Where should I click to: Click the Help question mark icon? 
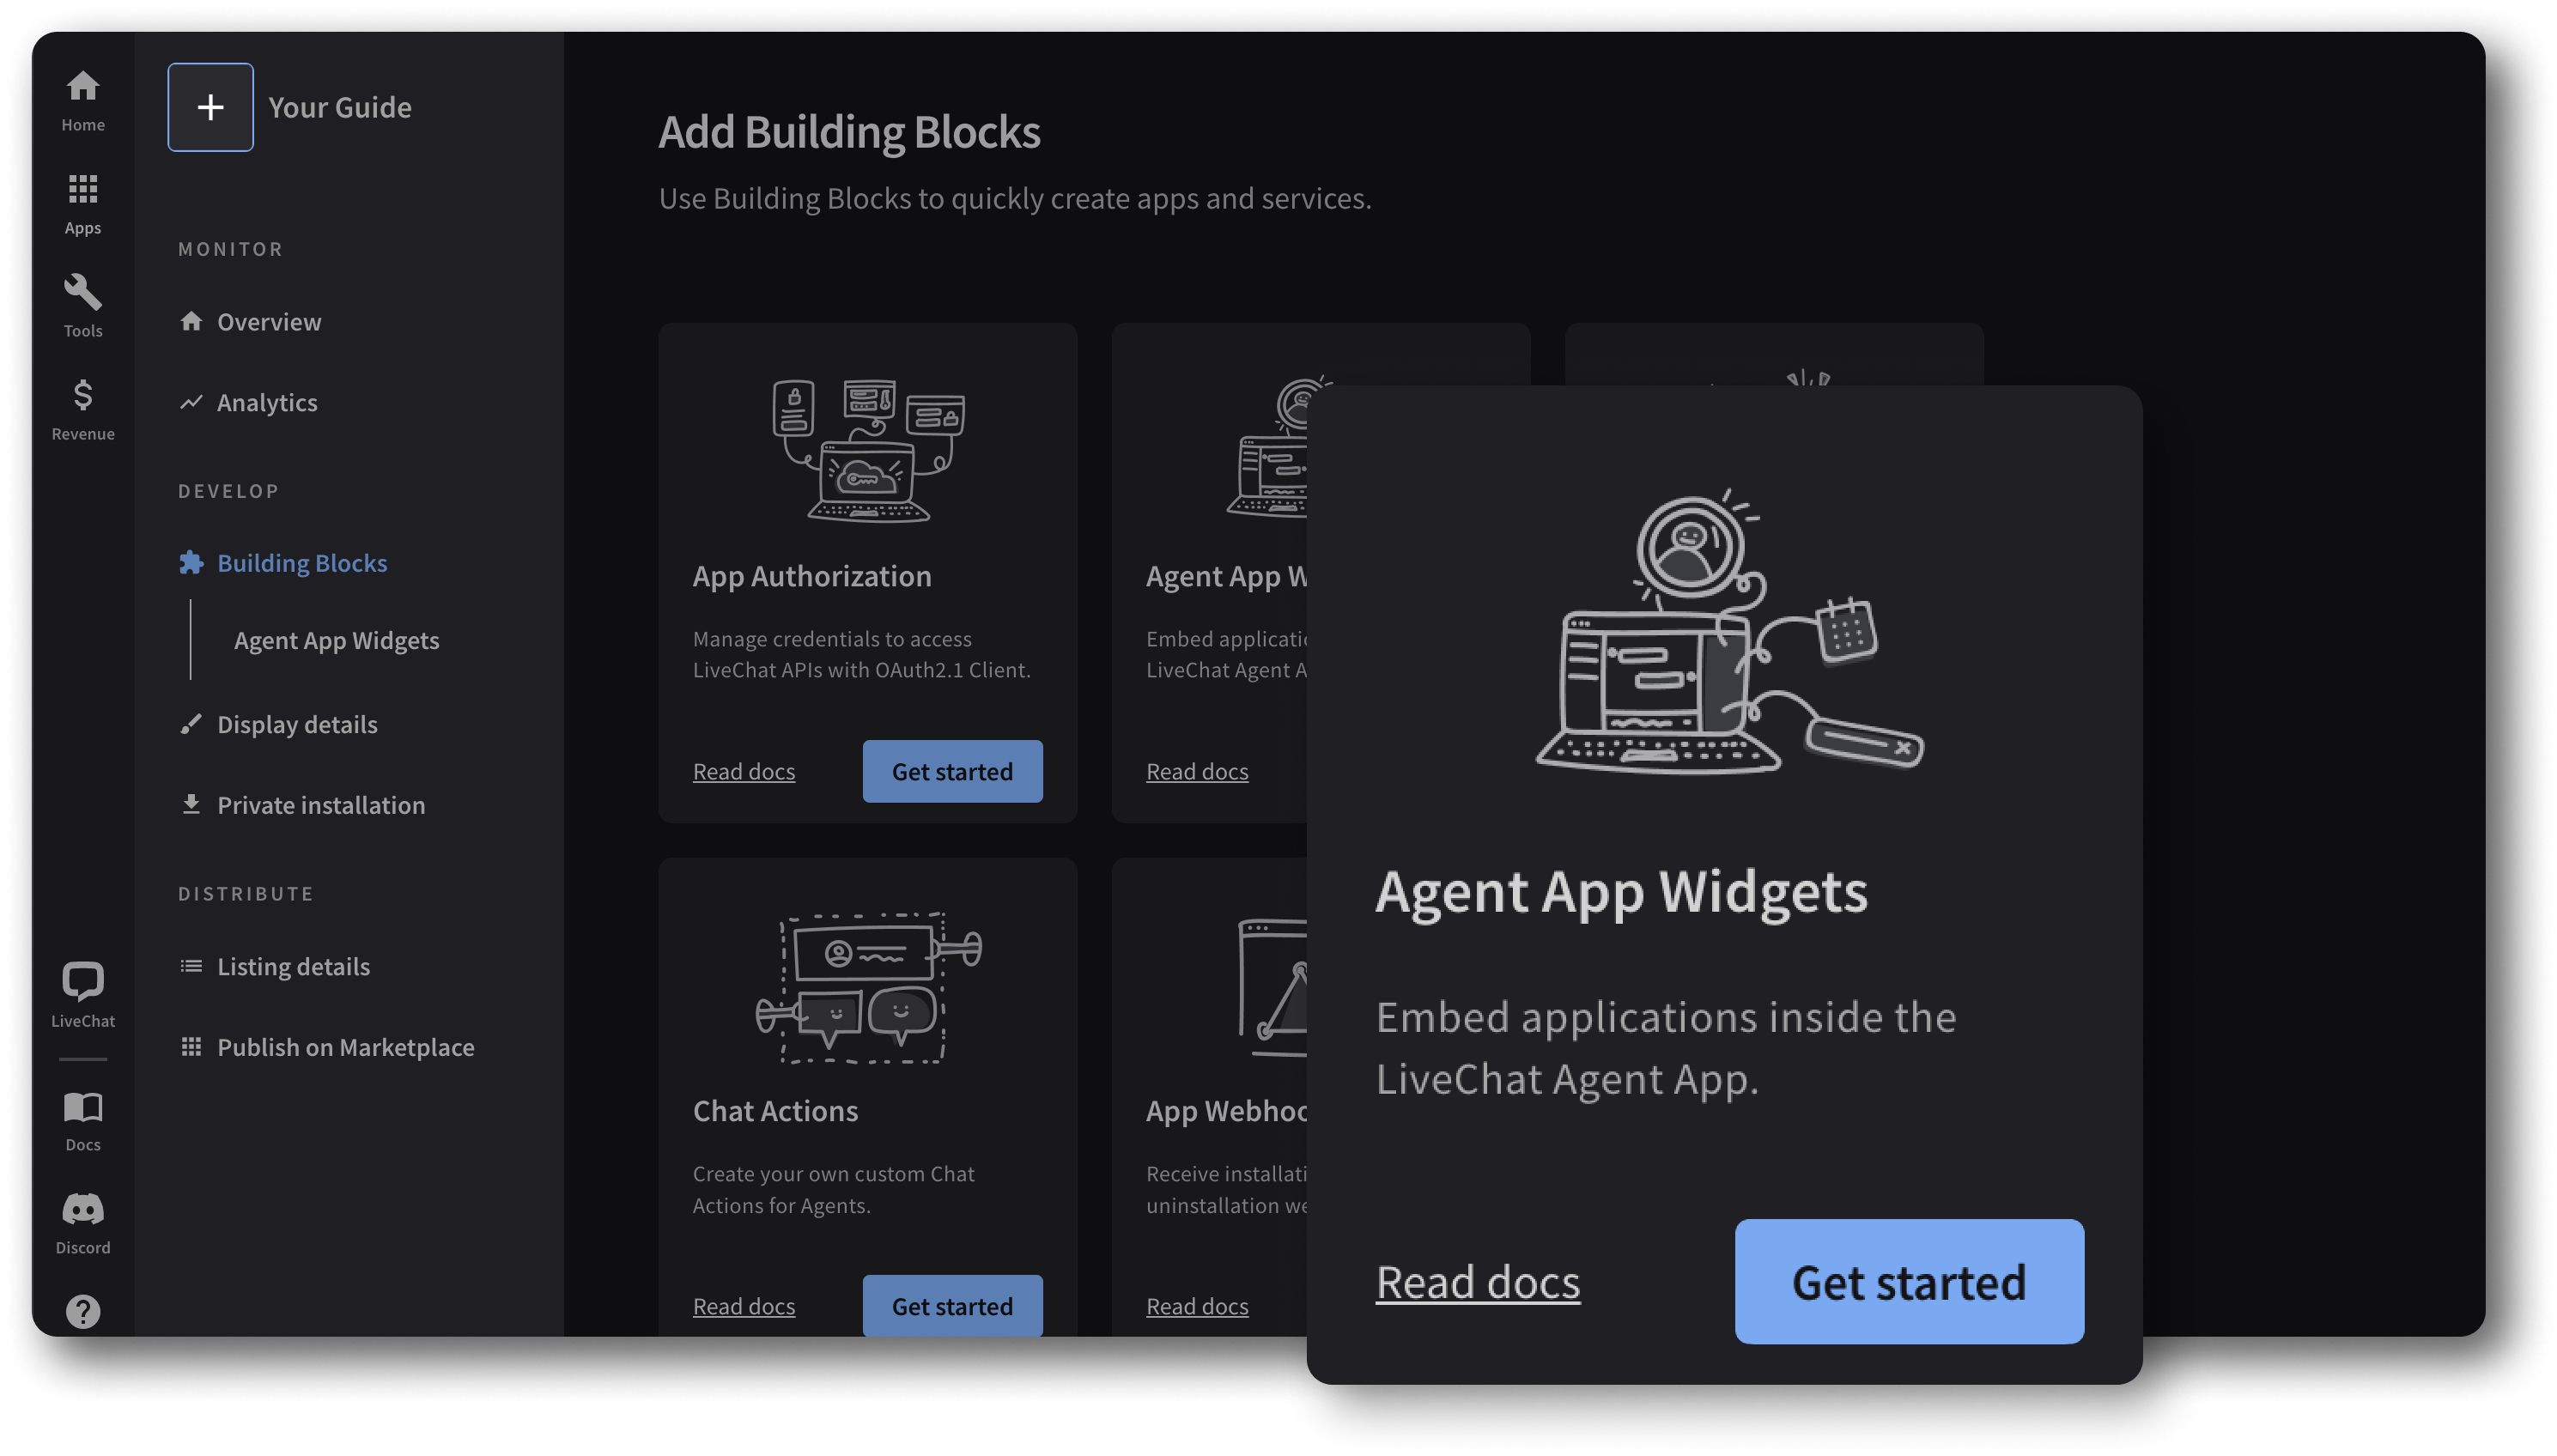coord(81,1310)
